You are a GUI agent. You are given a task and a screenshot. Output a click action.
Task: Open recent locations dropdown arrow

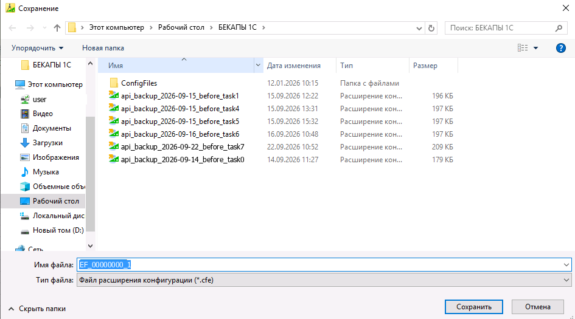45,28
